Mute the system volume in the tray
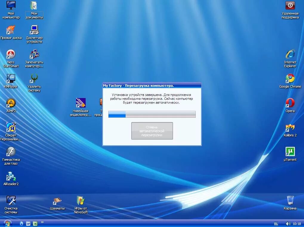Viewport: 304px width, 227px height. [x=288, y=223]
